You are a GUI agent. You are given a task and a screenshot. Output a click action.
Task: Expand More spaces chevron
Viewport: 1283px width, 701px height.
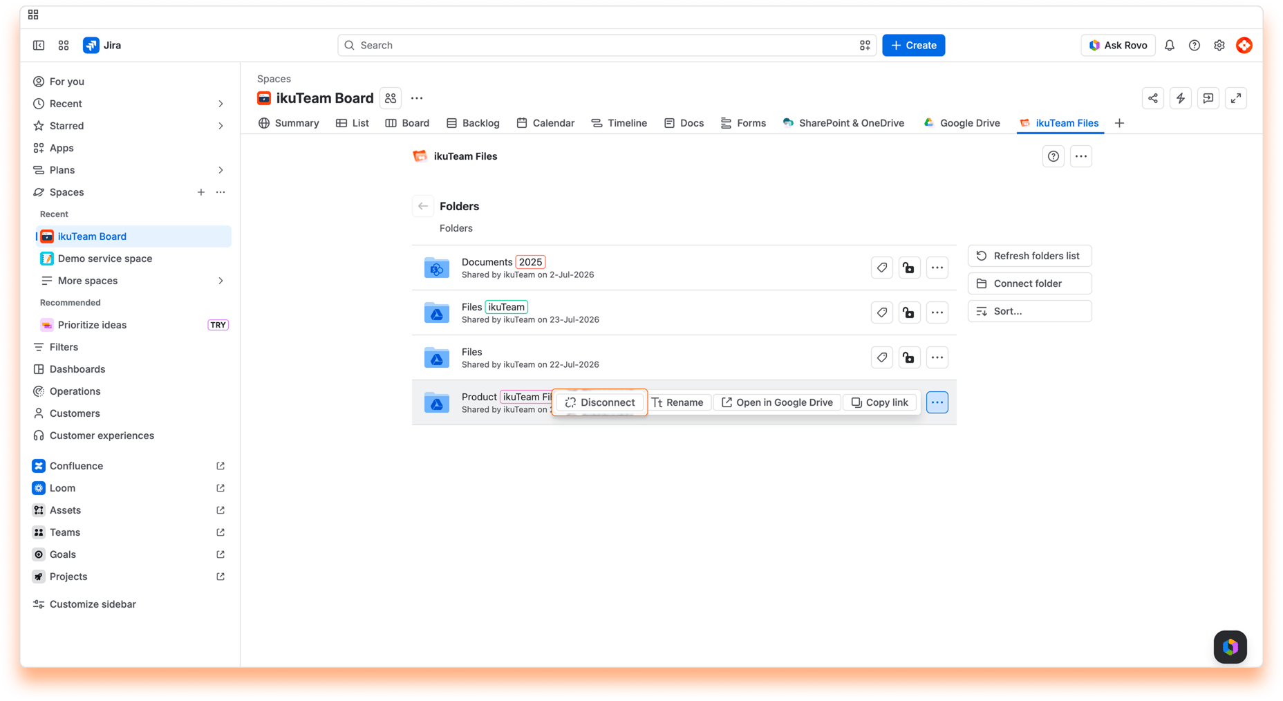click(x=221, y=281)
